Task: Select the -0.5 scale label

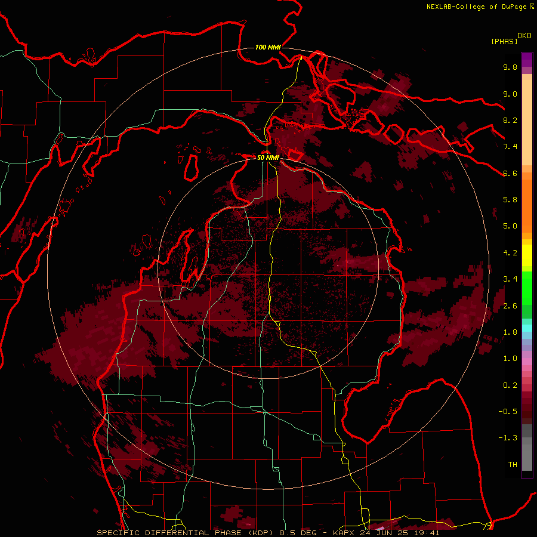Action: [508, 412]
